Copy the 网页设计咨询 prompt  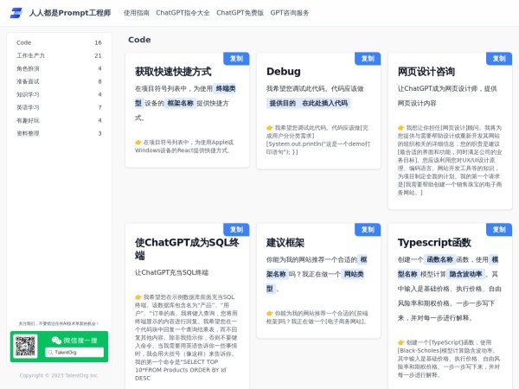(x=498, y=59)
